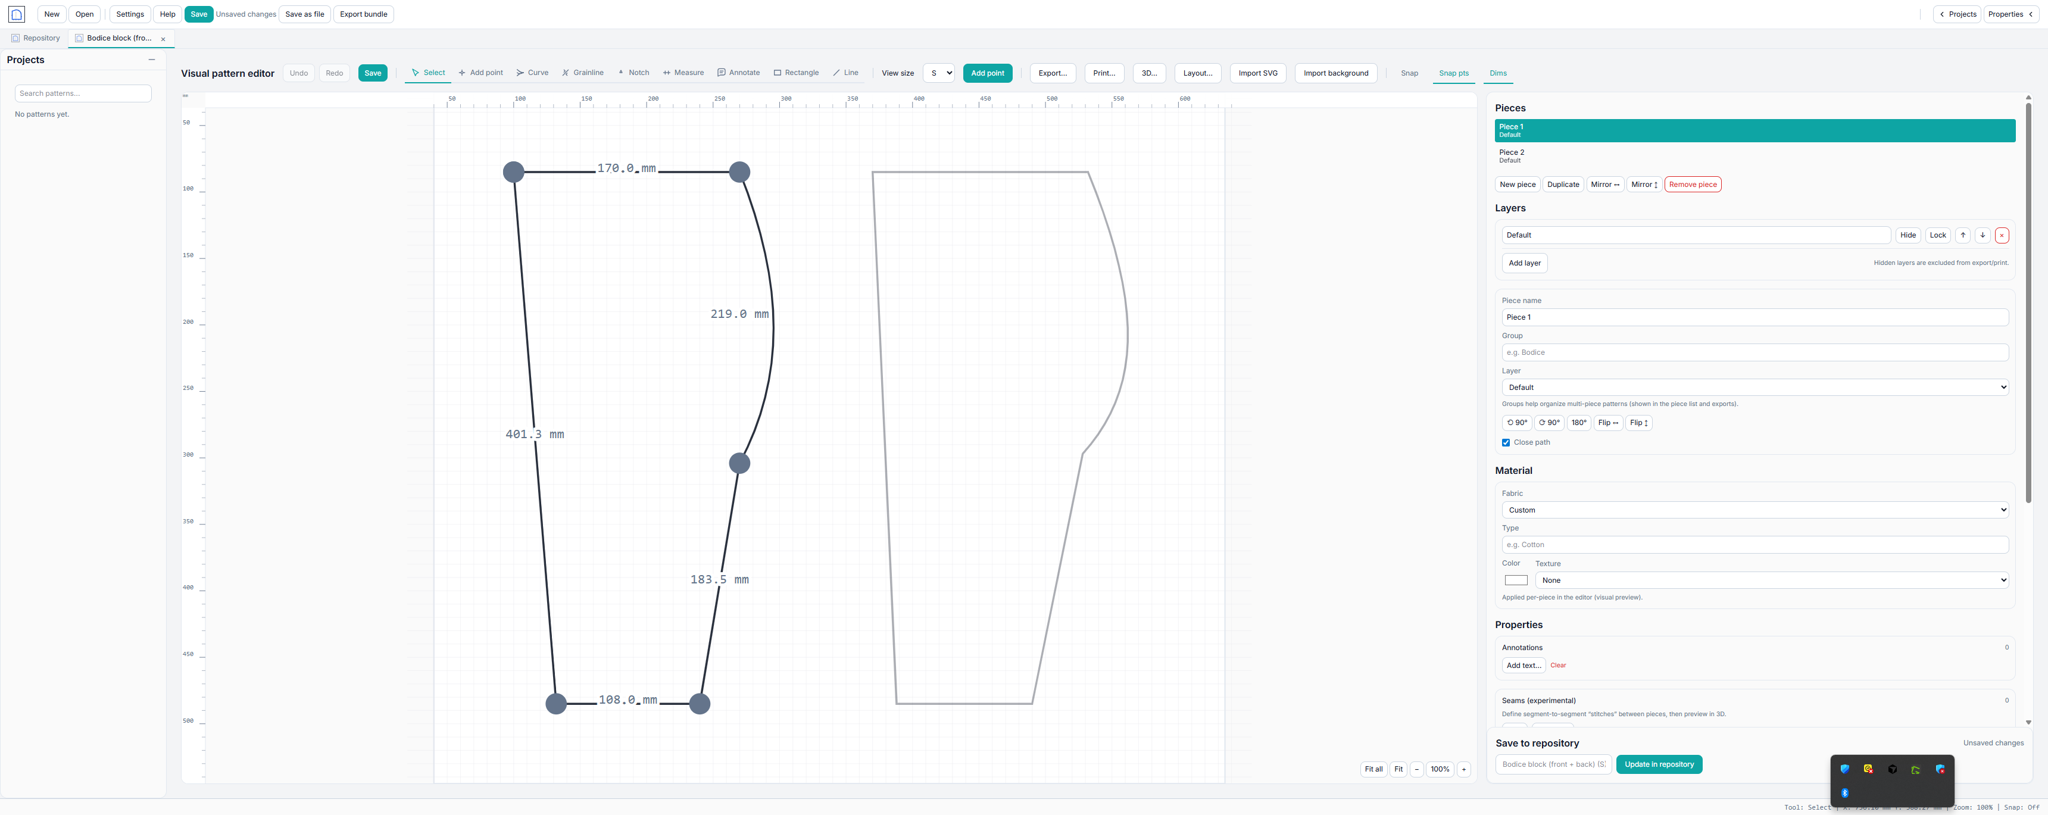Zoom out with the minus button

[x=1416, y=769]
